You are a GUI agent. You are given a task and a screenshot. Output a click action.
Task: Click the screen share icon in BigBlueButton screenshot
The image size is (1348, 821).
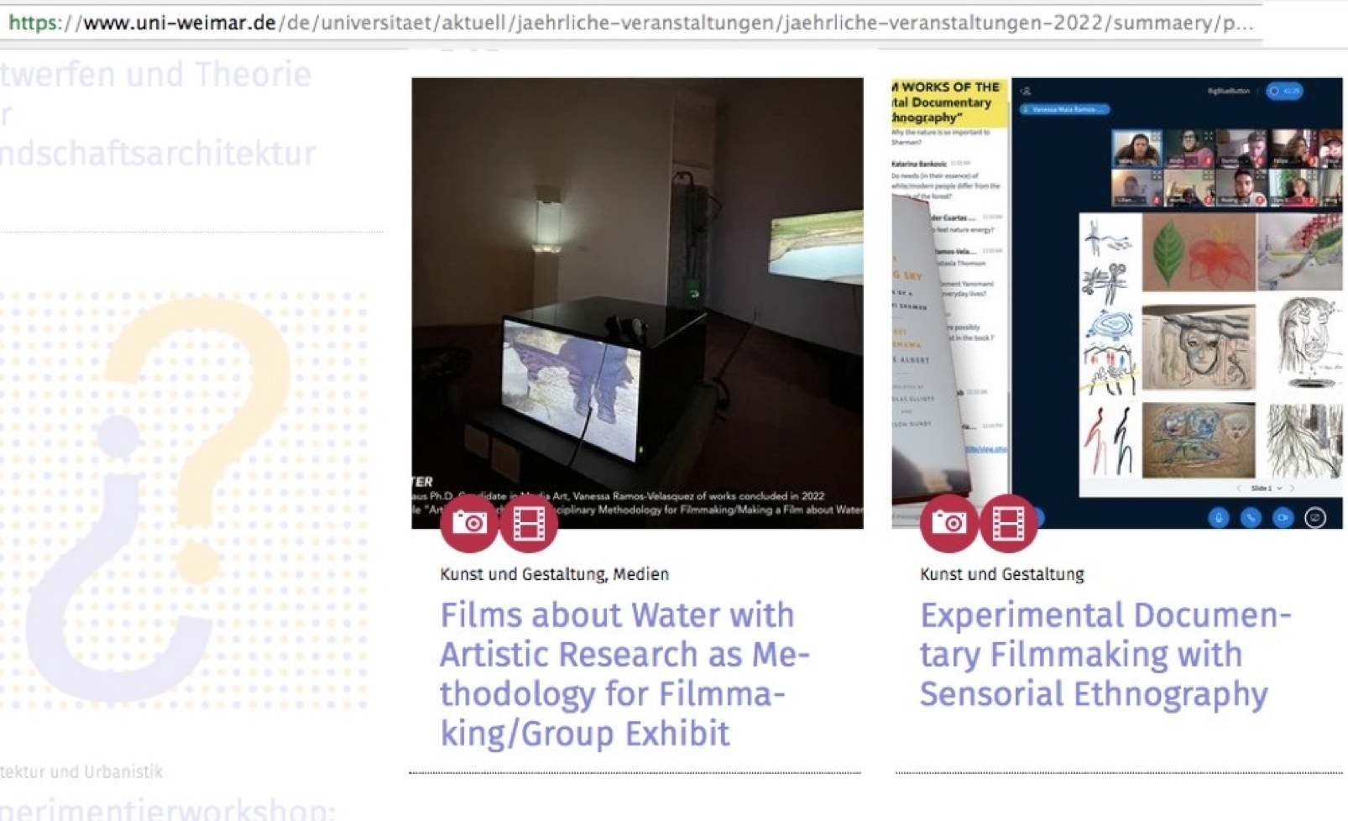(1315, 518)
